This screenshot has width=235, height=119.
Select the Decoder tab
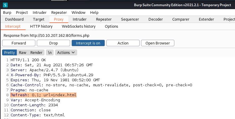click(155, 19)
